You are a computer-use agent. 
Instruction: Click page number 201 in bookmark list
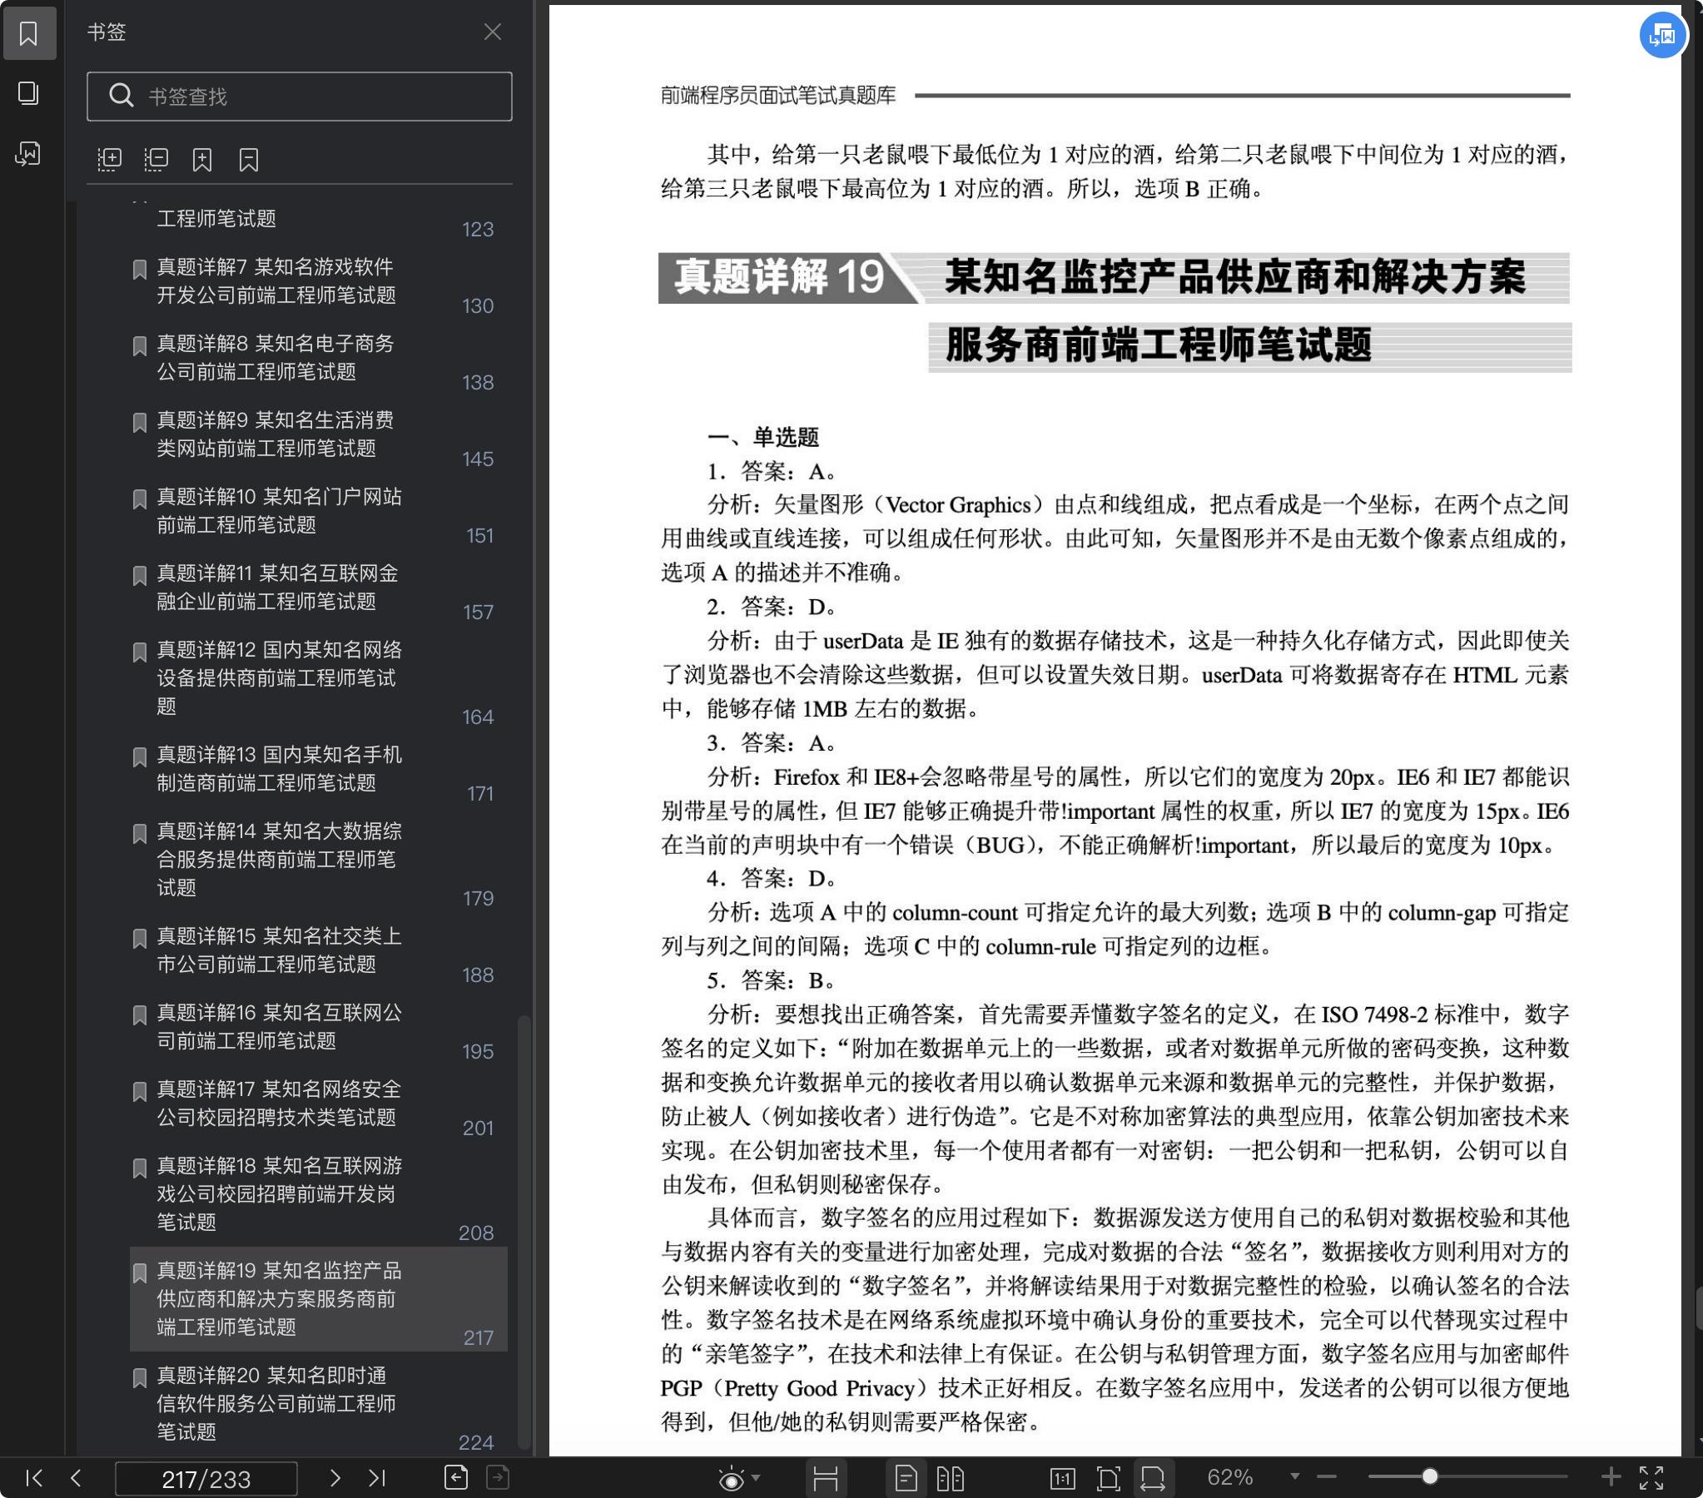pos(478,1129)
